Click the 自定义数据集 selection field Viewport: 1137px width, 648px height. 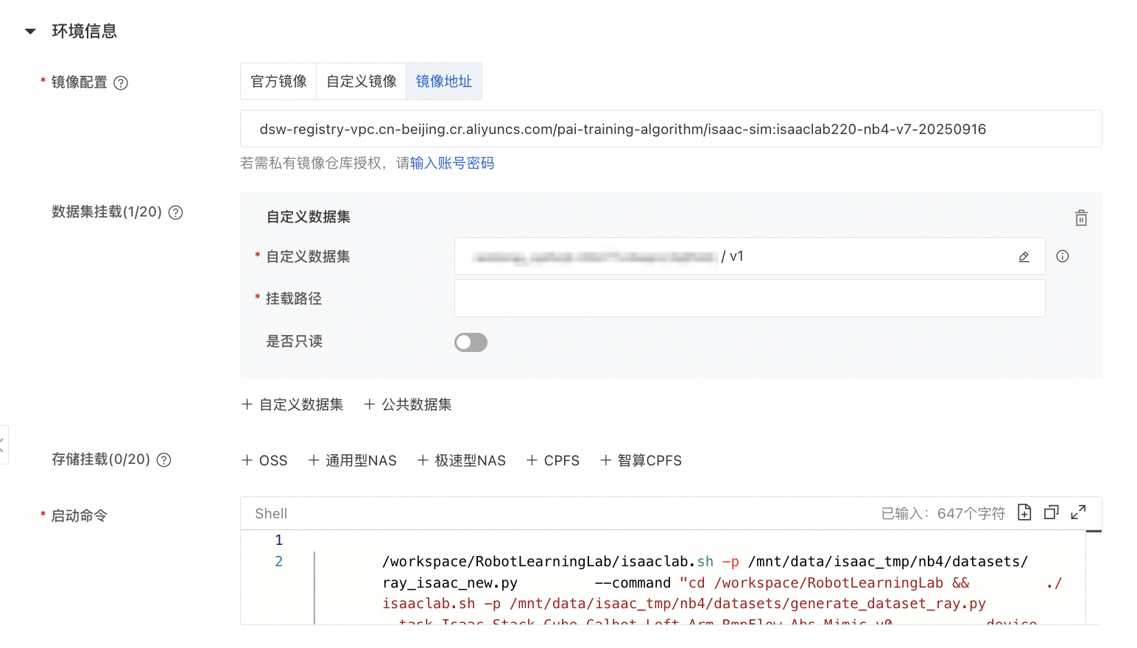click(750, 256)
